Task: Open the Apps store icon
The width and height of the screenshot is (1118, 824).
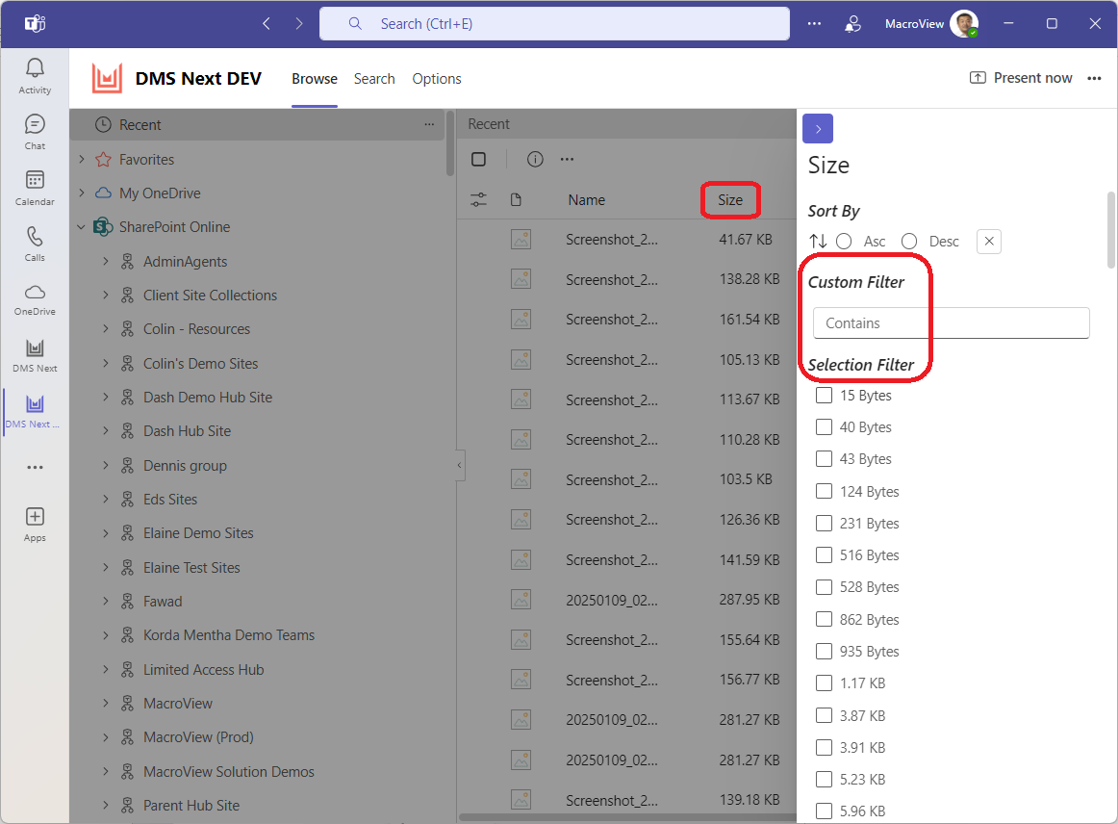Action: tap(35, 524)
